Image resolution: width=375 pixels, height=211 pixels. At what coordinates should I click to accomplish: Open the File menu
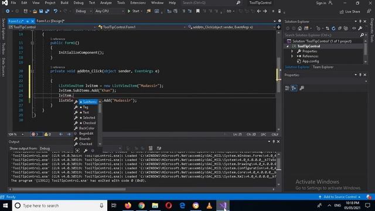13,3
